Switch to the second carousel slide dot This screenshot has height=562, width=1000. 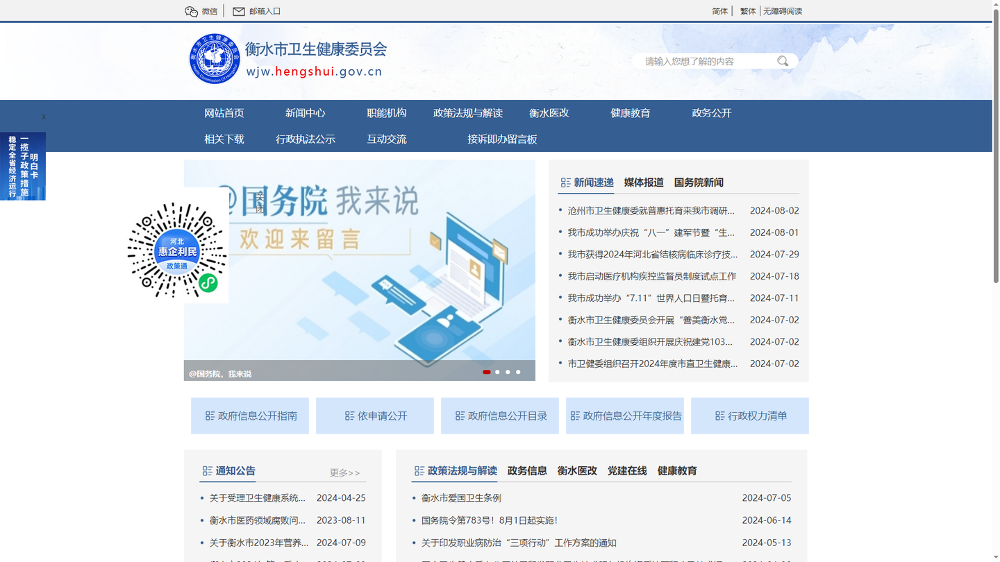tap(497, 372)
